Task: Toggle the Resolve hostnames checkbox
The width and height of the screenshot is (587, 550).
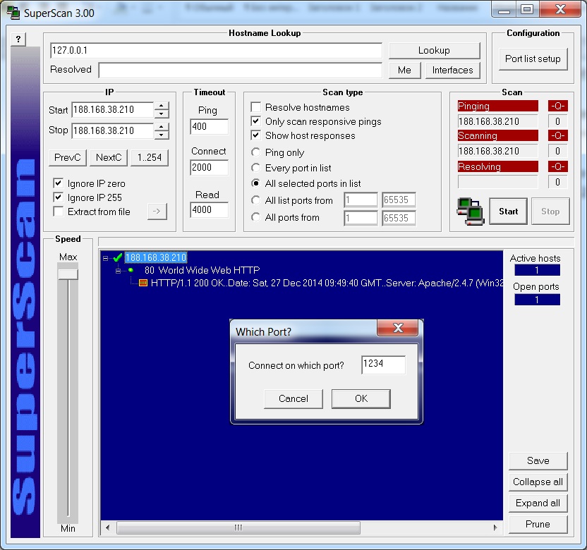Action: pos(255,107)
